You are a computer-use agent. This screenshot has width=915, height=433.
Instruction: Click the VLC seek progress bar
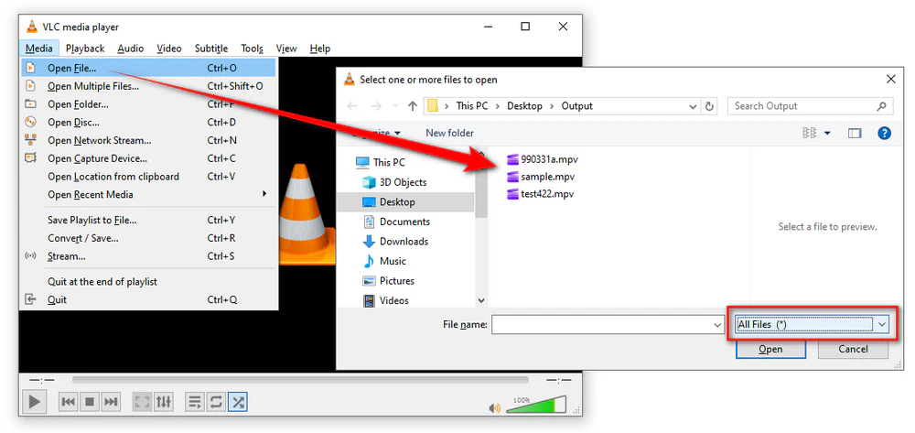click(x=300, y=380)
